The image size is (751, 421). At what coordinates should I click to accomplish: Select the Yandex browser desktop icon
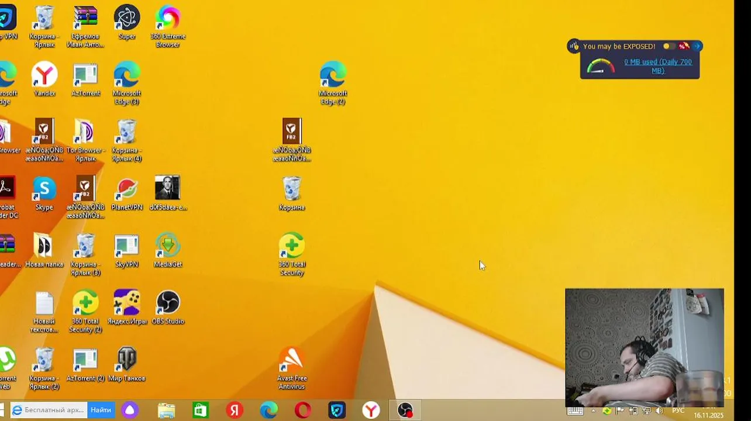point(44,80)
